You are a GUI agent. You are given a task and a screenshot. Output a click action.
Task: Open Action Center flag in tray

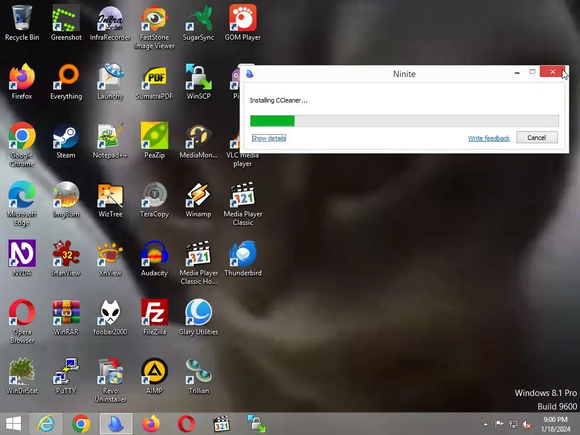click(x=500, y=424)
